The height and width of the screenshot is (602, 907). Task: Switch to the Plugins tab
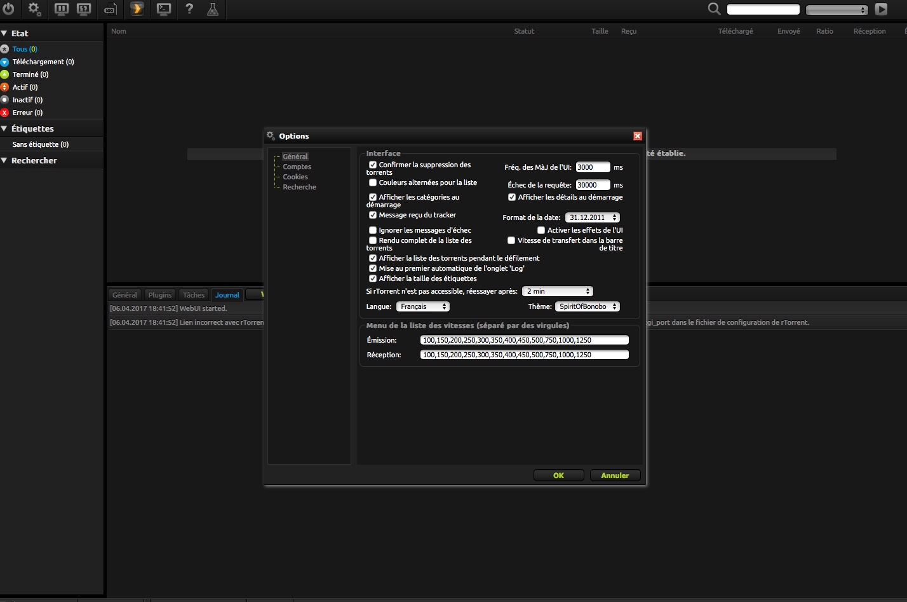[160, 295]
